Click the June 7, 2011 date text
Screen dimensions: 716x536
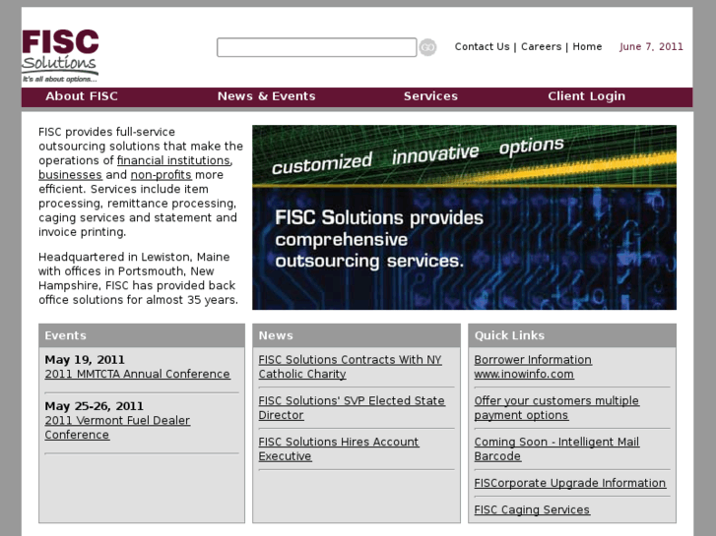click(651, 46)
